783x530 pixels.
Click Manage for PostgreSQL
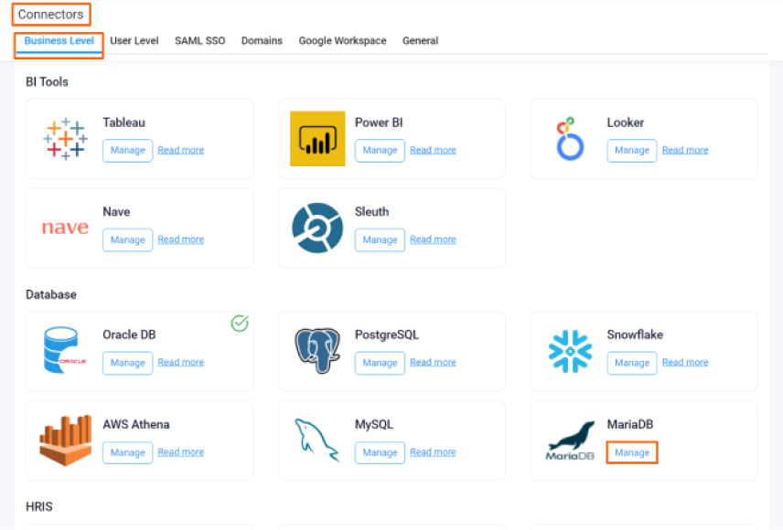point(380,363)
